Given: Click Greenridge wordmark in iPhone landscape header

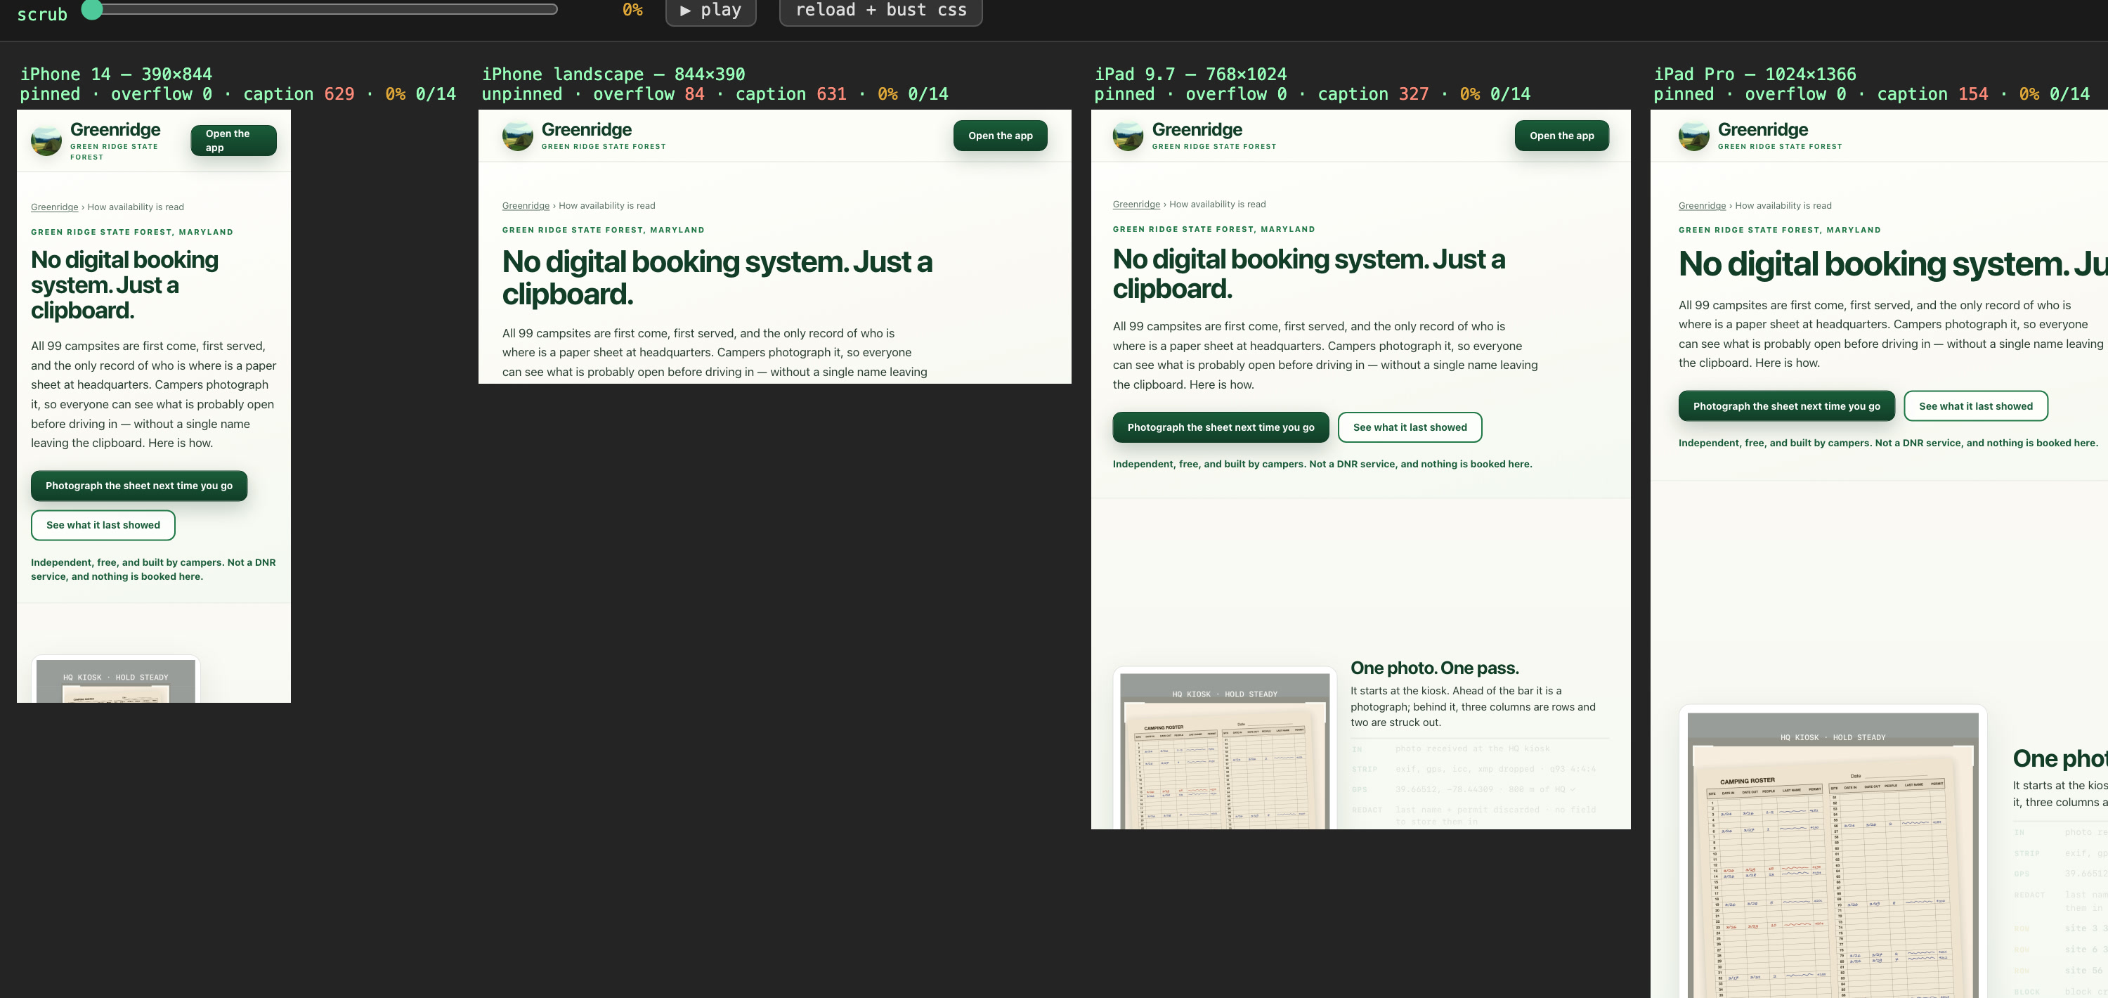Looking at the screenshot, I should tap(586, 129).
